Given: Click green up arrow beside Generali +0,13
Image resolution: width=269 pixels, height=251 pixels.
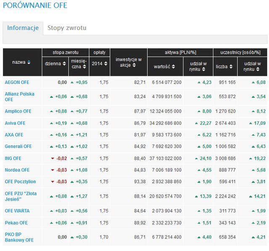Looking at the screenshot, I should click(51, 147).
